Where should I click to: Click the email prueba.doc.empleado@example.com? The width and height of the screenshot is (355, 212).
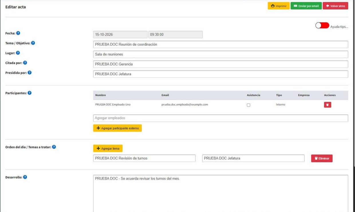tap(185, 105)
